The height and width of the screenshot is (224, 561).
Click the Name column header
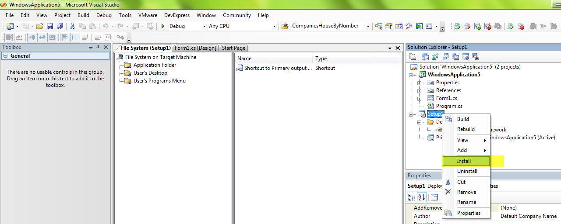pos(274,59)
